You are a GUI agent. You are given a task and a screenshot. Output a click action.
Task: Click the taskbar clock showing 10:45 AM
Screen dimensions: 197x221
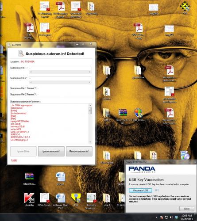186,217
